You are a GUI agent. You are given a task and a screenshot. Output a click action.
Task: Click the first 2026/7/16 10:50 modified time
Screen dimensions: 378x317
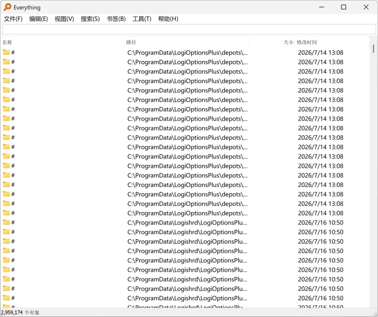pyautogui.click(x=320, y=222)
